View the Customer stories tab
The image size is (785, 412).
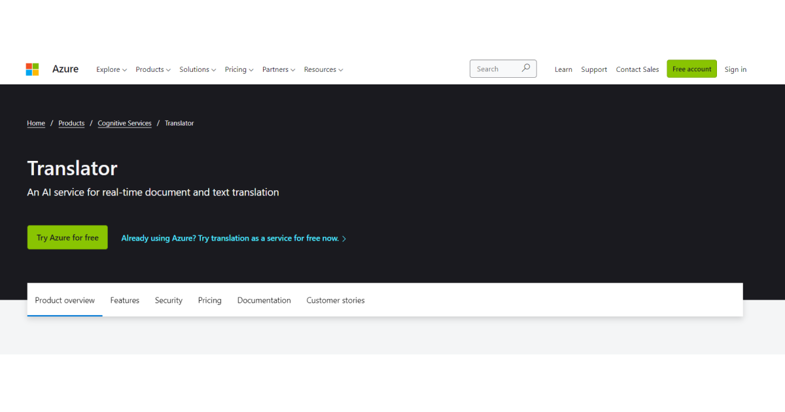(335, 300)
